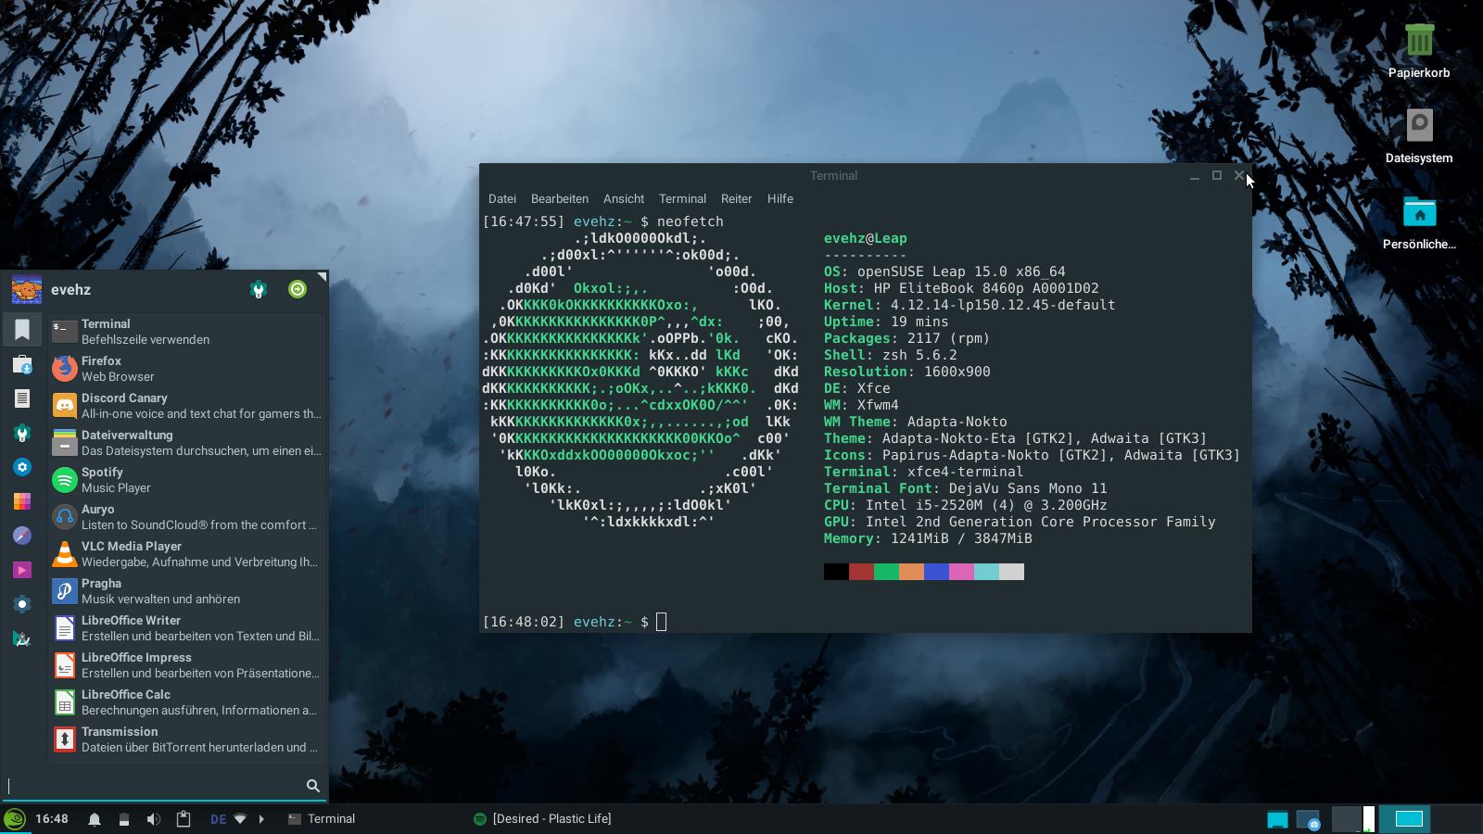Open the Bearbeiten menu in Terminal

[x=560, y=199]
